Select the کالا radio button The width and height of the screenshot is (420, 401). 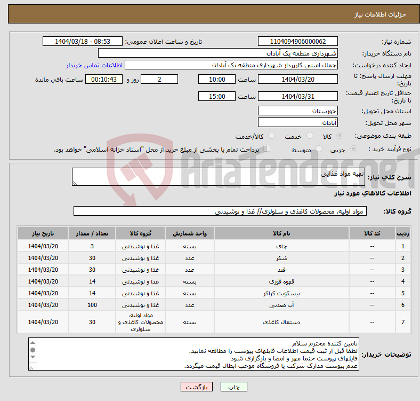pyautogui.click(x=340, y=136)
